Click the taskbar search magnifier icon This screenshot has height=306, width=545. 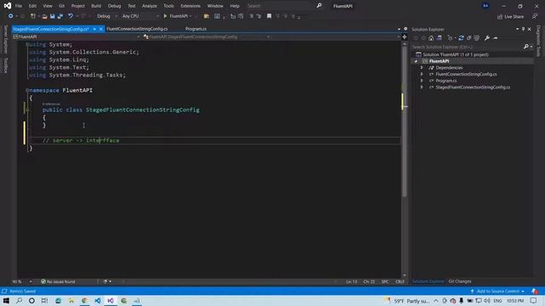click(x=19, y=300)
